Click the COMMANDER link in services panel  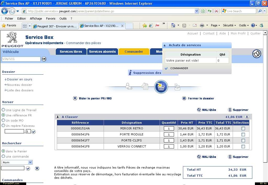[179, 68]
